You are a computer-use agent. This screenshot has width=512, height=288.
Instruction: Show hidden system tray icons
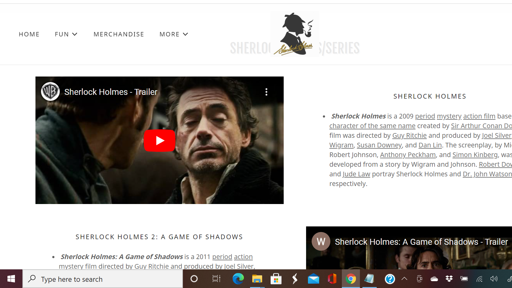404,279
